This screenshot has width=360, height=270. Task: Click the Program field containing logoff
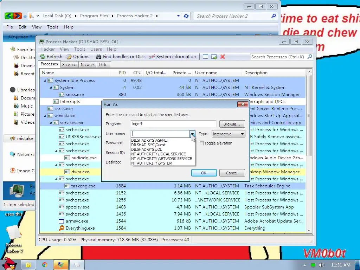click(174, 124)
